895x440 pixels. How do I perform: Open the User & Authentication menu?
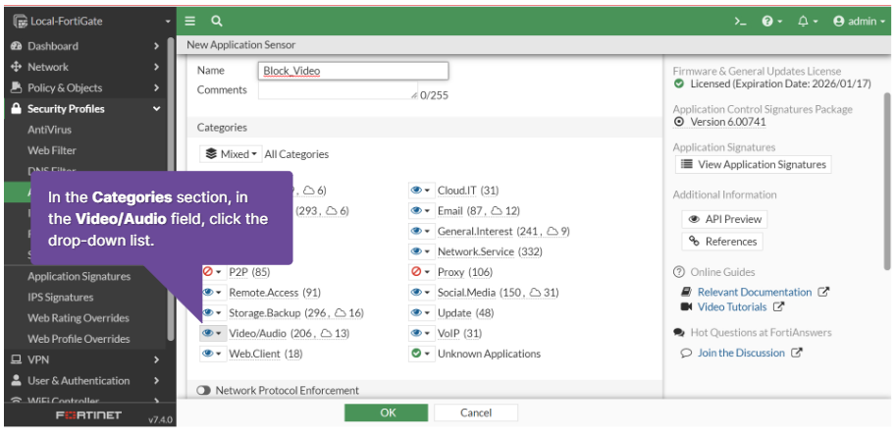(x=85, y=380)
